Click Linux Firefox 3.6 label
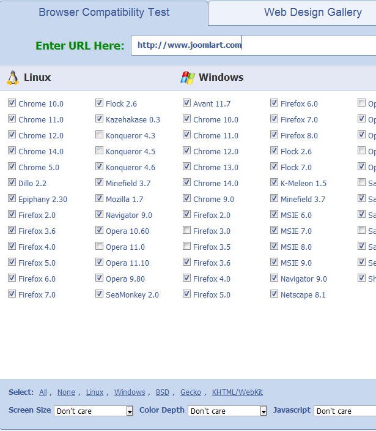376x431 pixels. pos(37,231)
